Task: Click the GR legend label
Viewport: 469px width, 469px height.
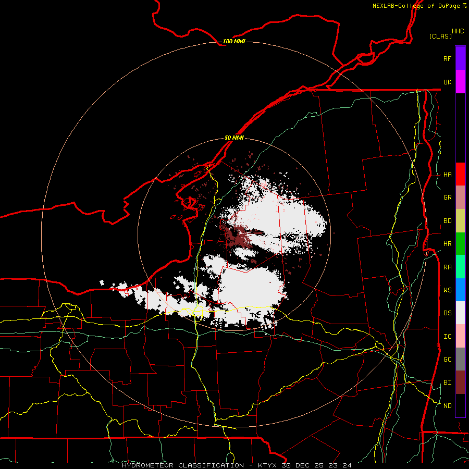Action: pyautogui.click(x=447, y=198)
